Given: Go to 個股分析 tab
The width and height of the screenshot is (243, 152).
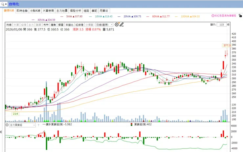Looking at the screenshot, I should point(76,11).
